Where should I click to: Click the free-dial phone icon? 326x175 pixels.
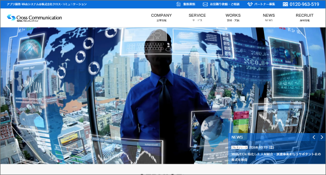point(285,4)
